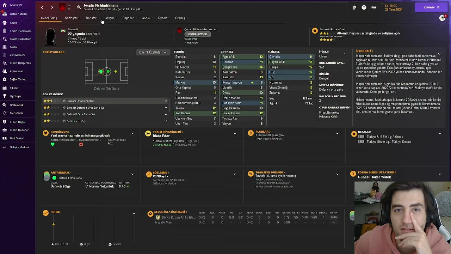Open the FORMA SÜRESİ STRATEJİSİ heading link
Image resolution: width=451 pixels, height=254 pixels.
tap(377, 173)
